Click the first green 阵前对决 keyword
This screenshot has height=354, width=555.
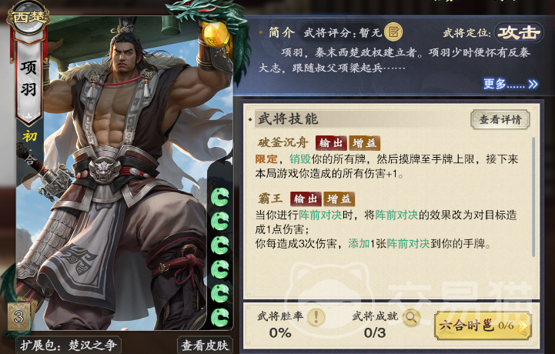[x=320, y=215]
